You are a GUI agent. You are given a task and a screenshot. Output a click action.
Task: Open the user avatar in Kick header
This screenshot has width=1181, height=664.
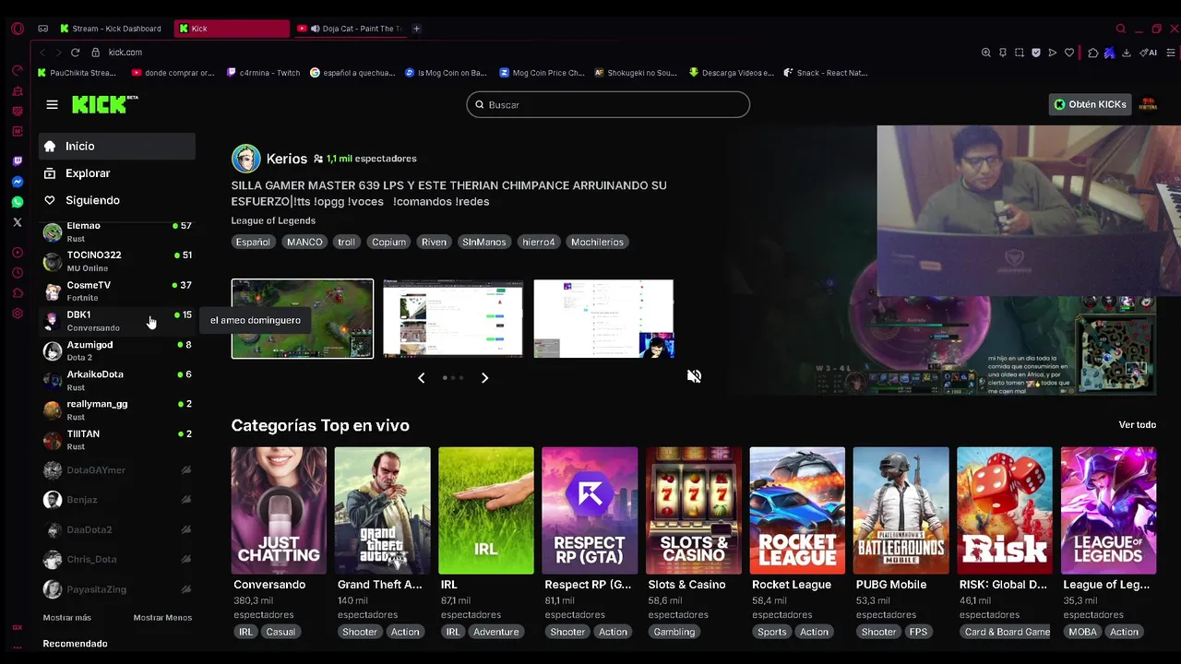click(x=1149, y=104)
